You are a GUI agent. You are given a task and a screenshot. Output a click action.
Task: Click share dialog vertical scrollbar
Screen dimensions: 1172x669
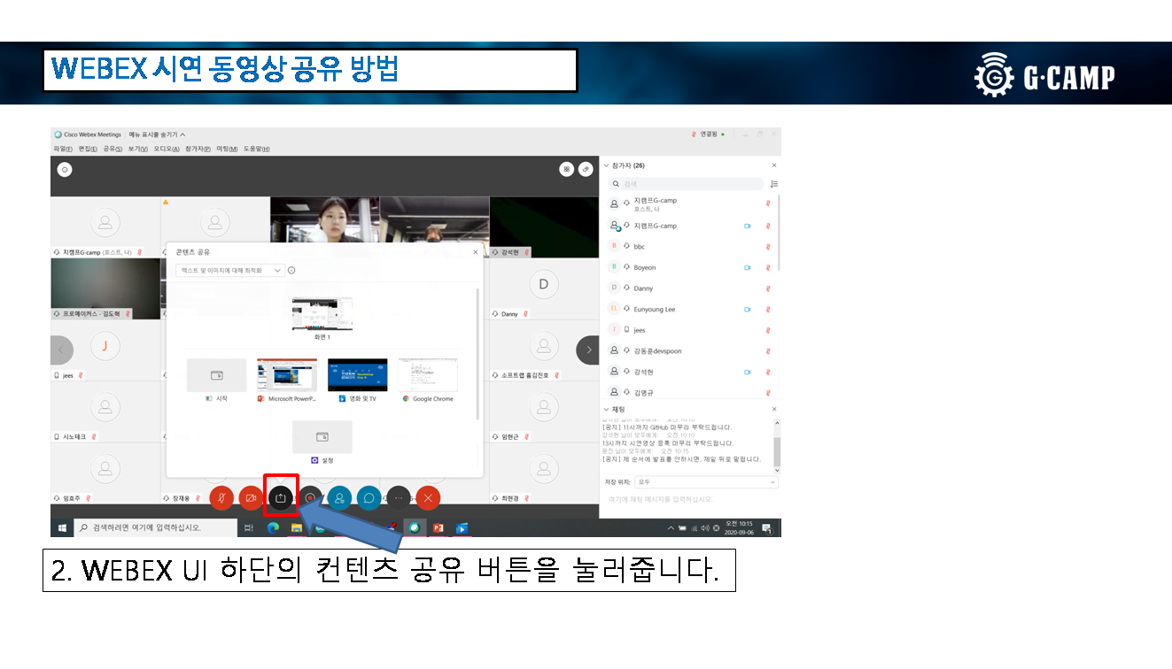coord(478,354)
